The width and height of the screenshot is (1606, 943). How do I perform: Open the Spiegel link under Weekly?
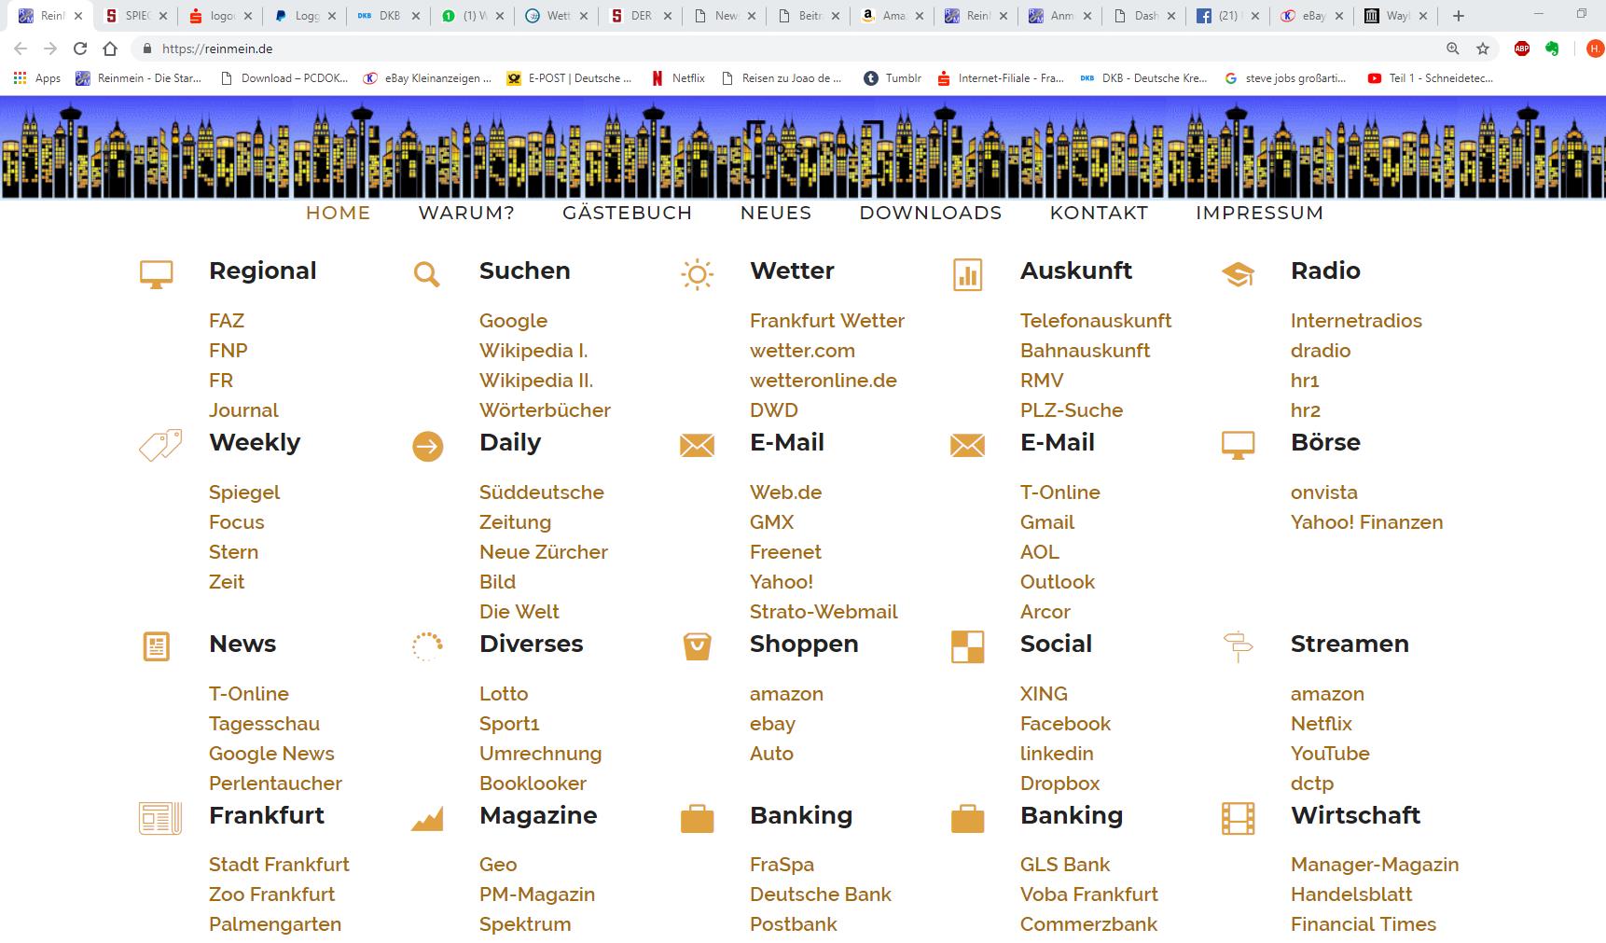click(244, 492)
